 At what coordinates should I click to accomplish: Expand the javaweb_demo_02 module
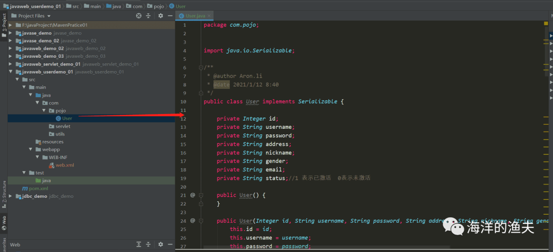(x=10, y=49)
